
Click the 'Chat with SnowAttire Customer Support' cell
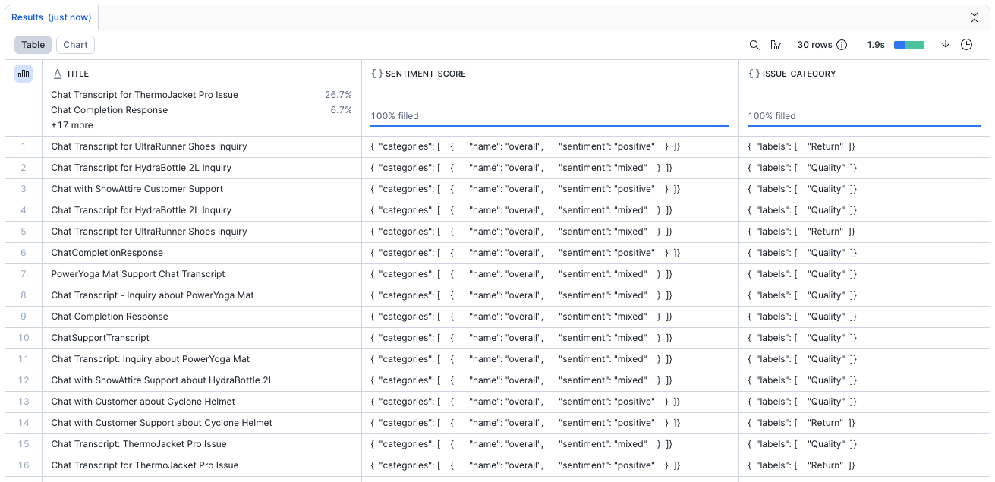click(137, 189)
